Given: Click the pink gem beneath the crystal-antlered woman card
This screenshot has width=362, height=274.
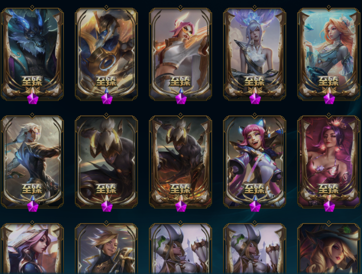Looking at the screenshot, I should coord(255,99).
